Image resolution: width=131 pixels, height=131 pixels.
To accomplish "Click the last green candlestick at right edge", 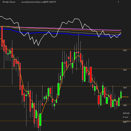I will [121, 95].
